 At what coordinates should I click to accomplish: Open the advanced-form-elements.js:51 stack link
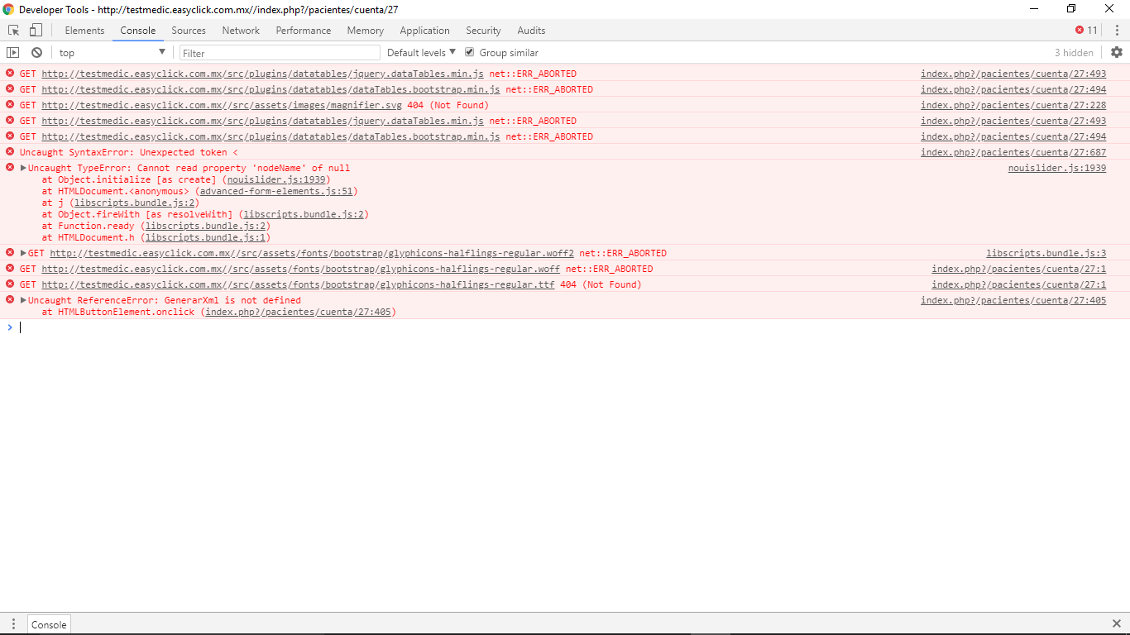coord(276,191)
